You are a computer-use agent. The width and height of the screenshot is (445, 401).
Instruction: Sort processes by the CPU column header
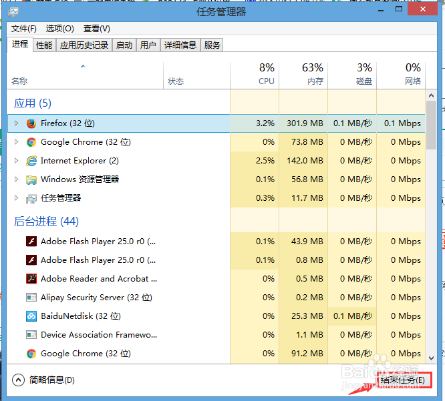point(255,75)
